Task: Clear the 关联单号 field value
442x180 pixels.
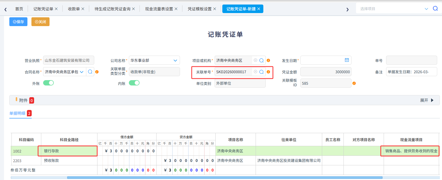Action: (x=255, y=72)
